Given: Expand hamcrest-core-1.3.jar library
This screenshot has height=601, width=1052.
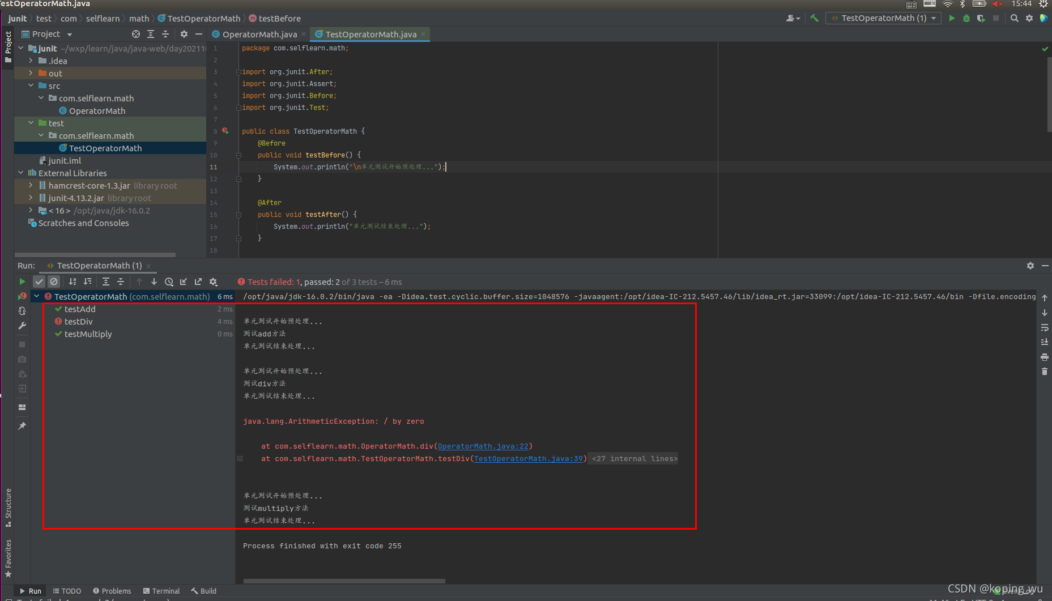Looking at the screenshot, I should click(31, 185).
